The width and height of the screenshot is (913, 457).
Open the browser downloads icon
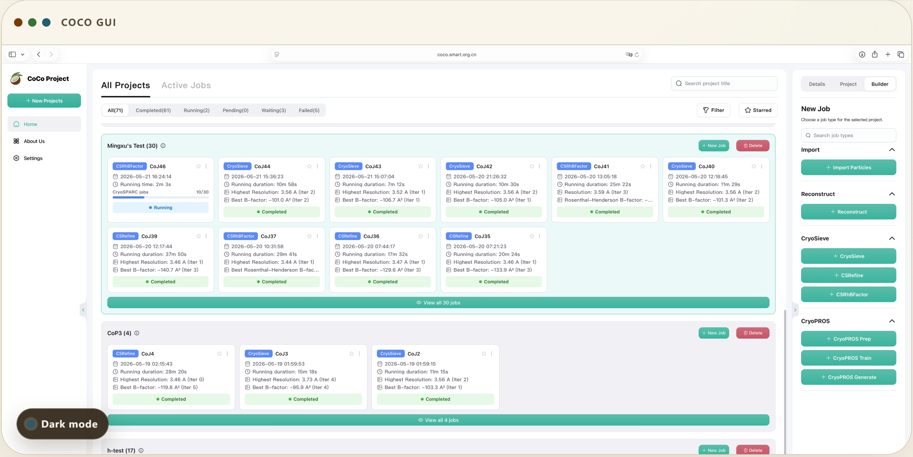pyautogui.click(x=862, y=55)
